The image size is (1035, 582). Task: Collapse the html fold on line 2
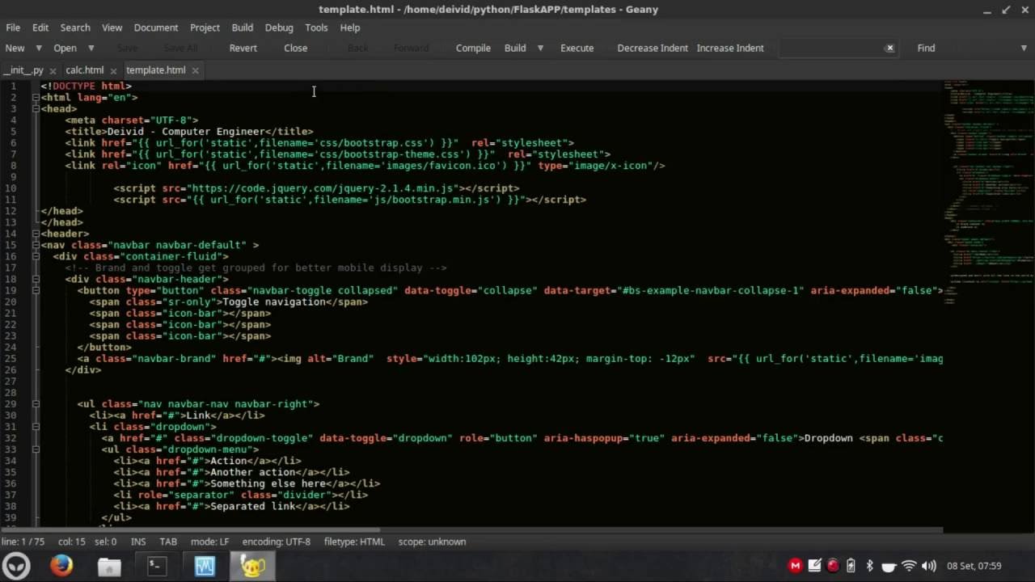(x=36, y=97)
